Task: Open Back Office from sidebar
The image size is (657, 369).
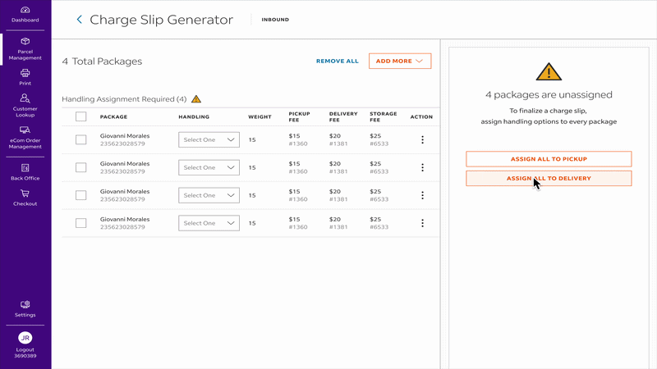Action: [x=25, y=167]
